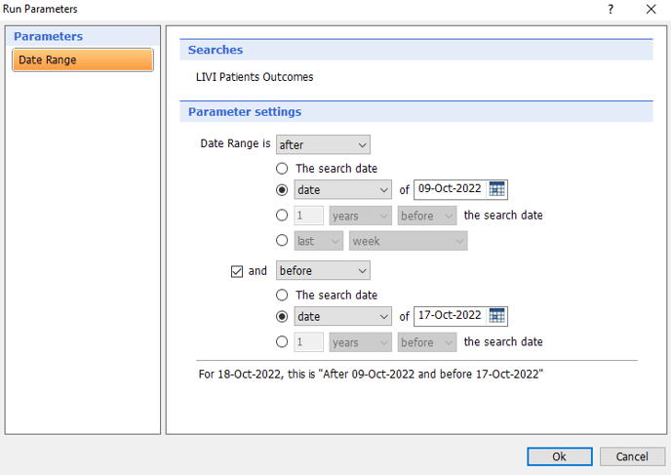Viewport: 671px width, 475px height.
Task: Click the 17-Oct-2022 date field
Action: [x=450, y=316]
